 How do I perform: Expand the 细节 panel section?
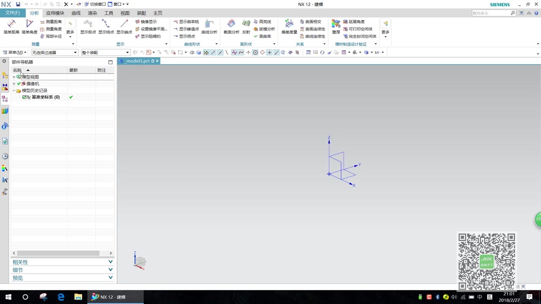(63, 270)
